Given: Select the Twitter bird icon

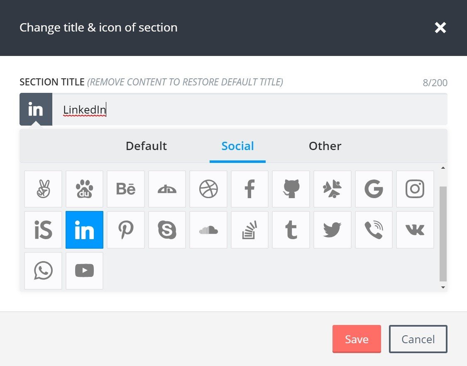Looking at the screenshot, I should click(x=332, y=230).
